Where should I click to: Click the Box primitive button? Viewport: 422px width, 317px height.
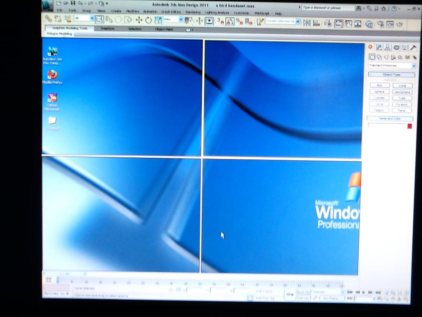pos(380,85)
